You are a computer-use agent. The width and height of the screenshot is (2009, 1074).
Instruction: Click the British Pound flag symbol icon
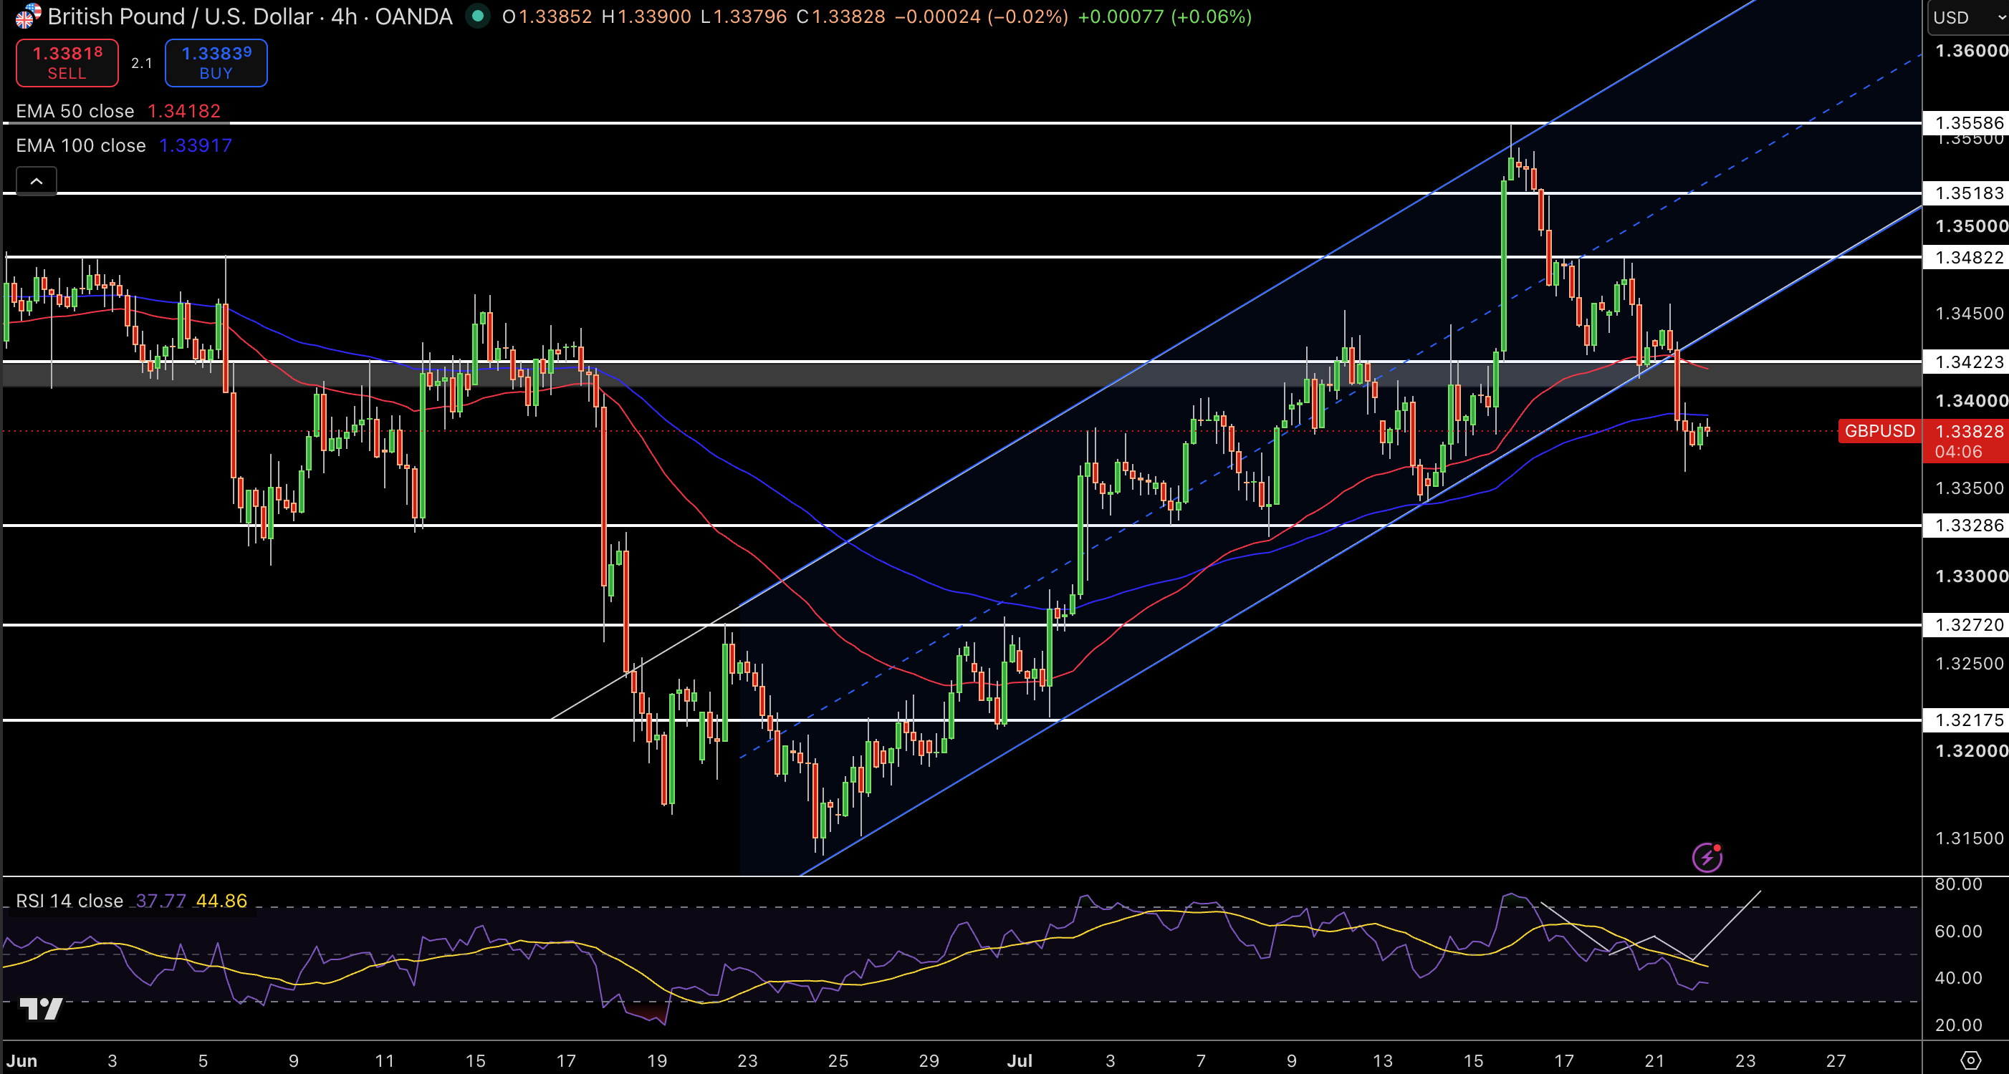(28, 16)
